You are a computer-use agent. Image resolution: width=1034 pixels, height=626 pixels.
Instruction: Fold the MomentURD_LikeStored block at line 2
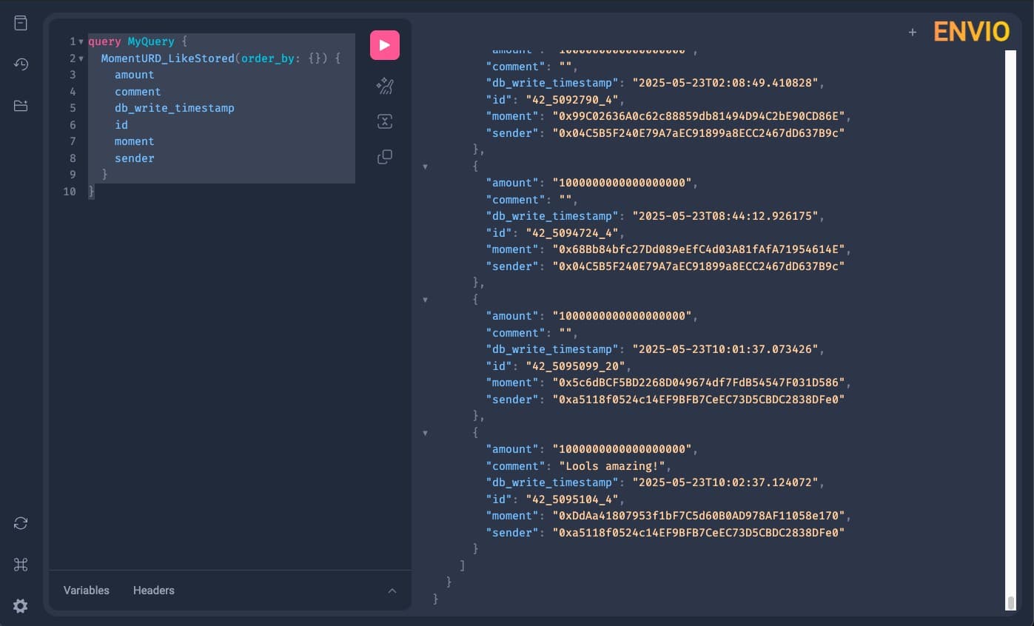click(80, 58)
